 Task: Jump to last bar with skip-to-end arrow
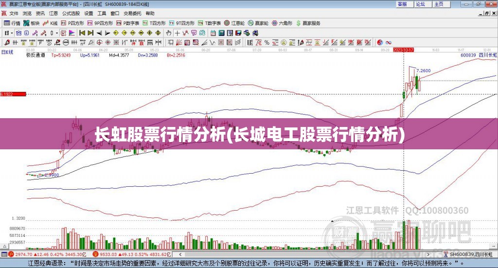(x=90, y=33)
